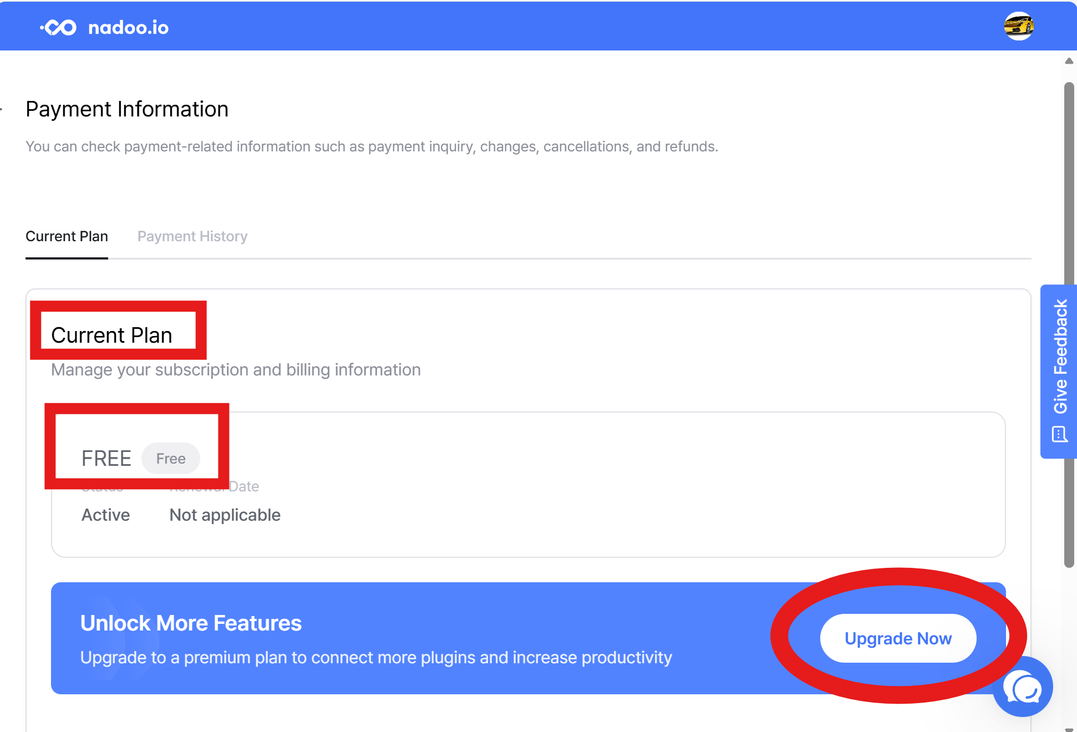This screenshot has height=732, width=1077.
Task: Click the Unlock More Features heading
Action: 191,623
